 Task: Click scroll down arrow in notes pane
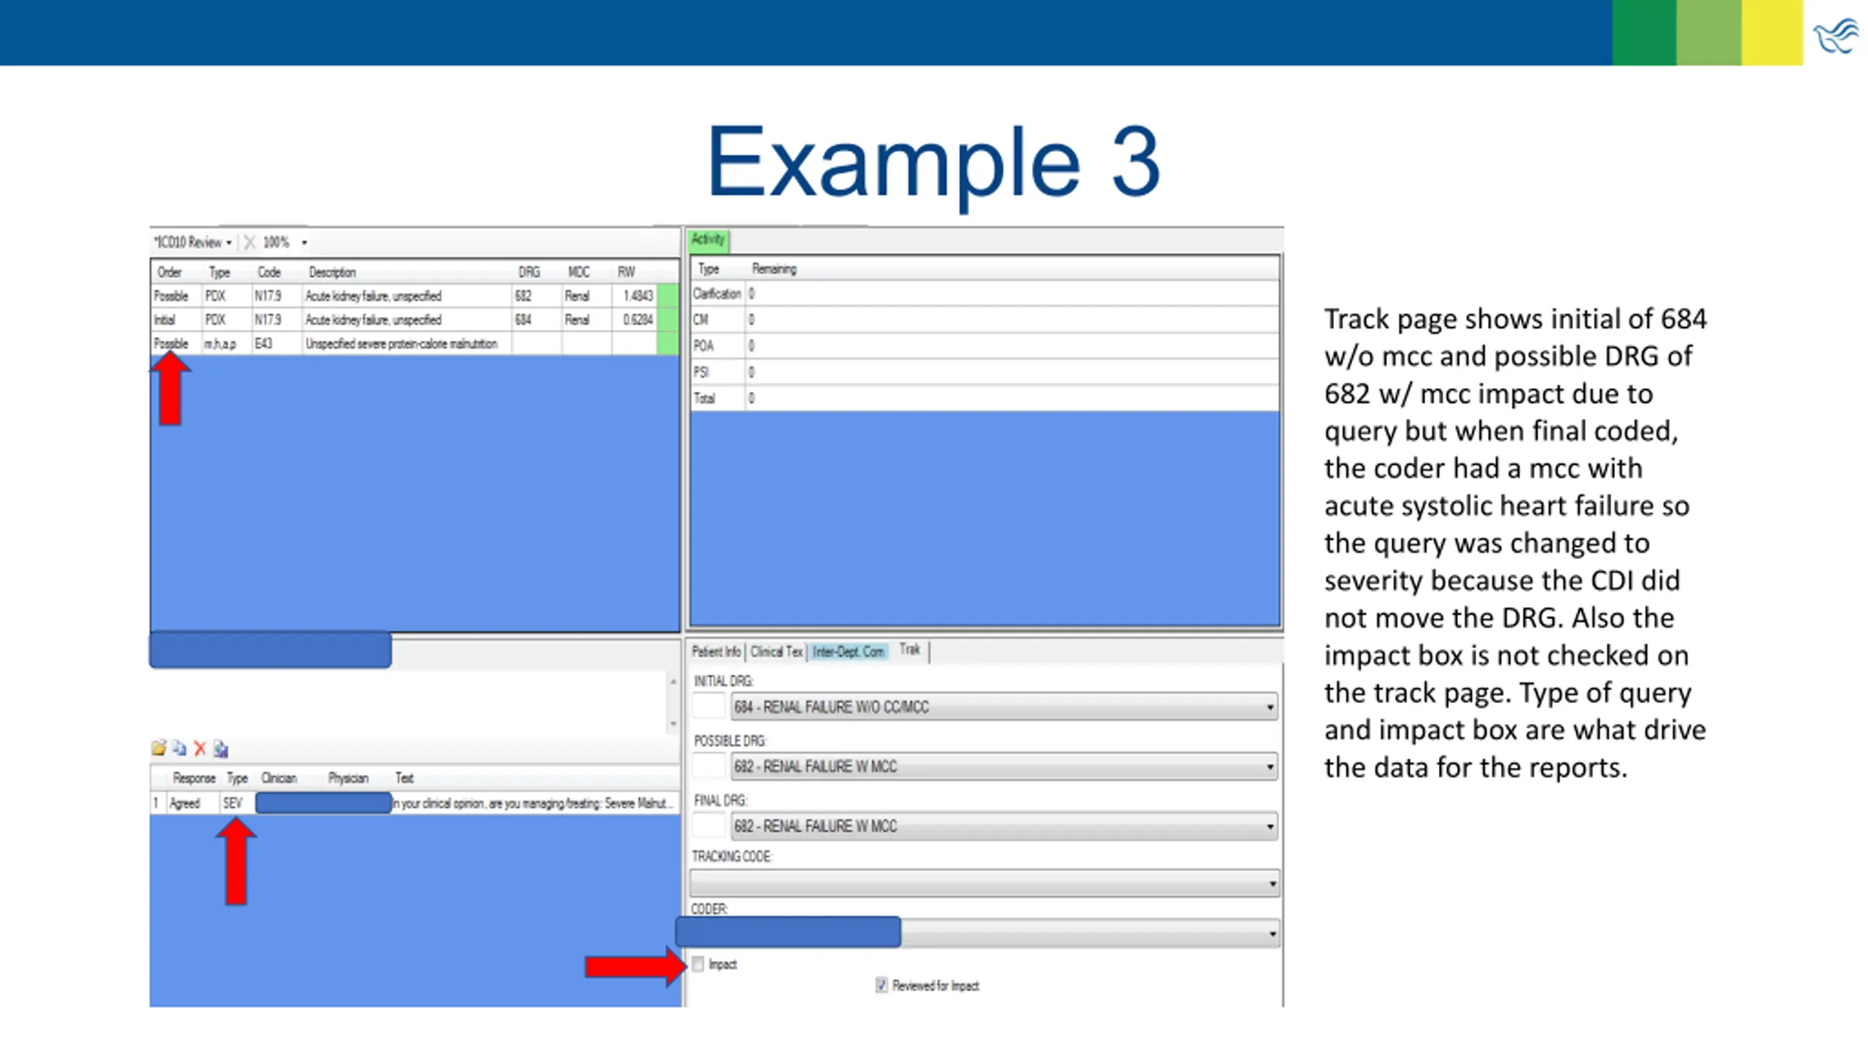click(x=673, y=724)
